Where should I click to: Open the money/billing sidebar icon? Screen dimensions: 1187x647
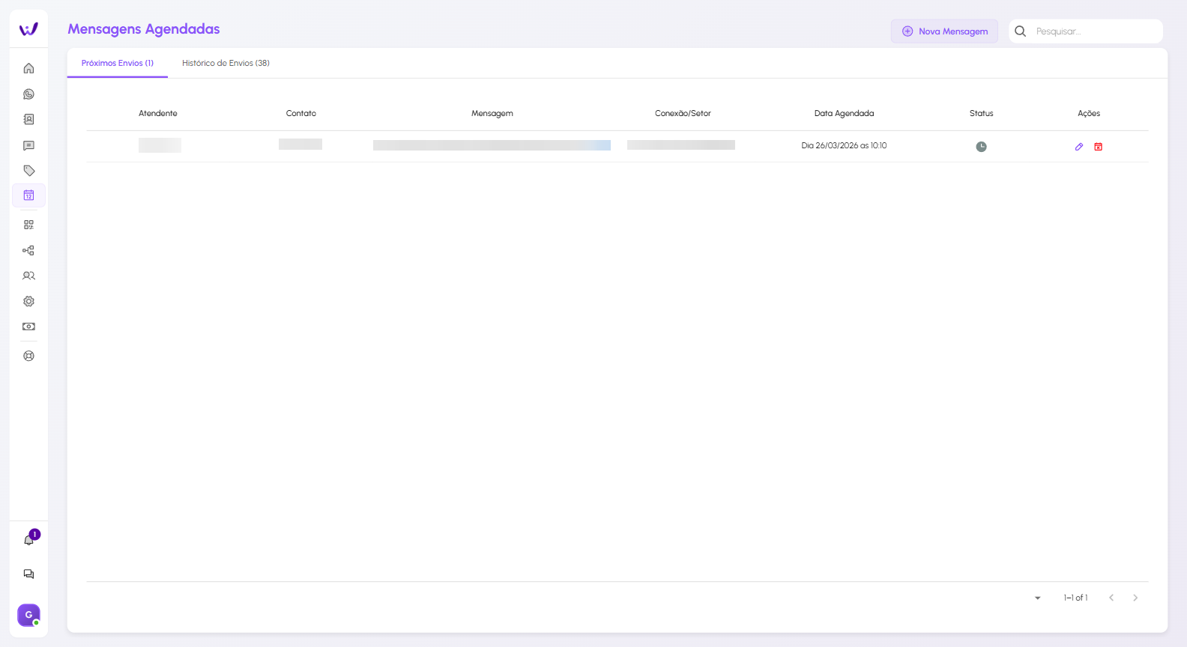[x=28, y=326]
